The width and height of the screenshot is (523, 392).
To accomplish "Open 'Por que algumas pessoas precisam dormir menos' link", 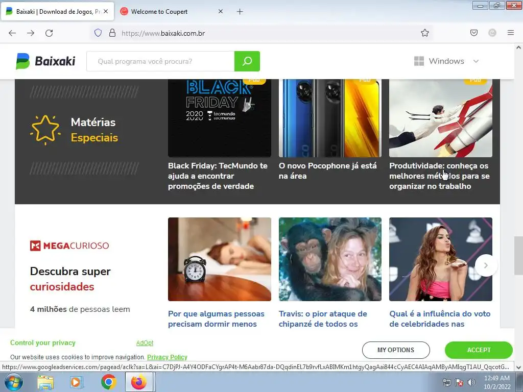I will (x=216, y=318).
